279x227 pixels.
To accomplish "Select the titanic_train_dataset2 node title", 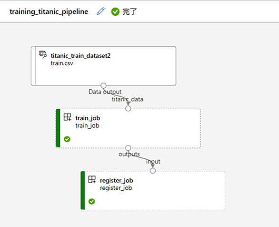I will pos(80,56).
